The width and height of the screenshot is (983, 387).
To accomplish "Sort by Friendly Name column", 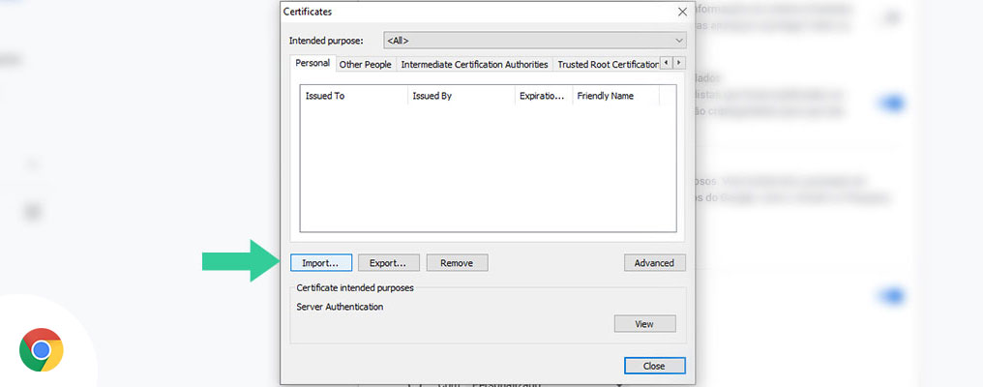I will tap(616, 96).
